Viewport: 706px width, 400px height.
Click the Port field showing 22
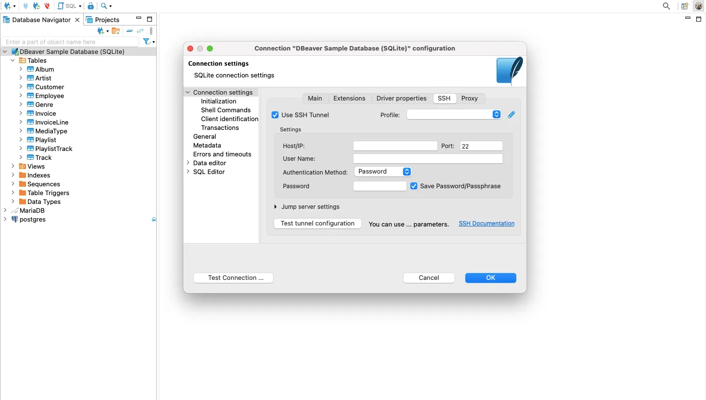pyautogui.click(x=481, y=146)
